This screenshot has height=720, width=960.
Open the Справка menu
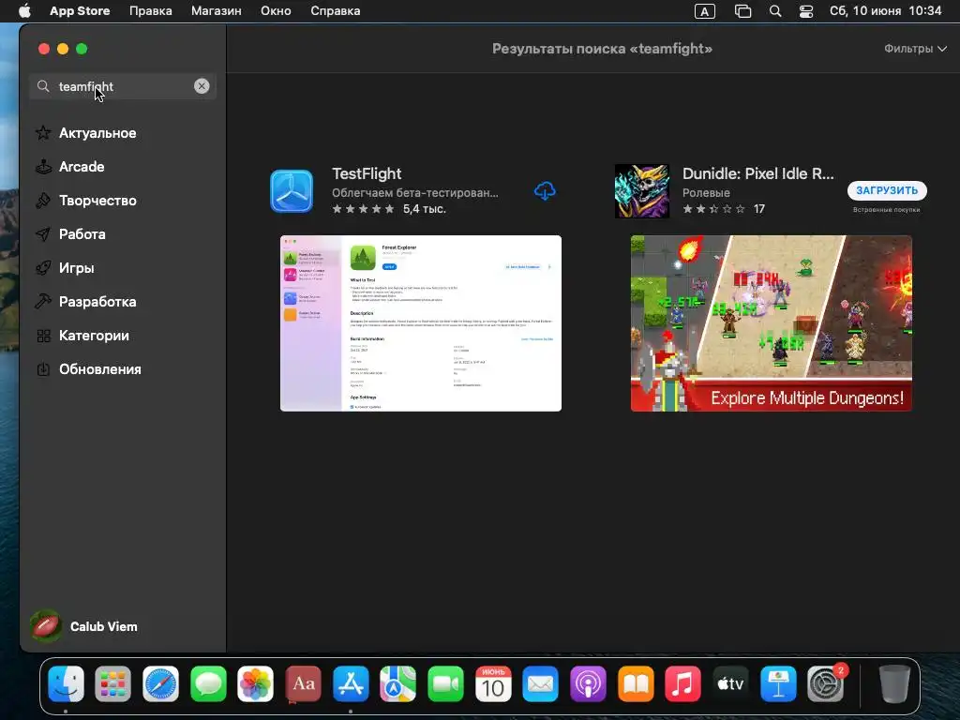[335, 11]
